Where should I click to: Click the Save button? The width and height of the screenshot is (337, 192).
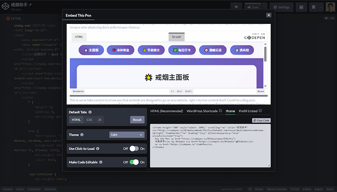coord(253,7)
